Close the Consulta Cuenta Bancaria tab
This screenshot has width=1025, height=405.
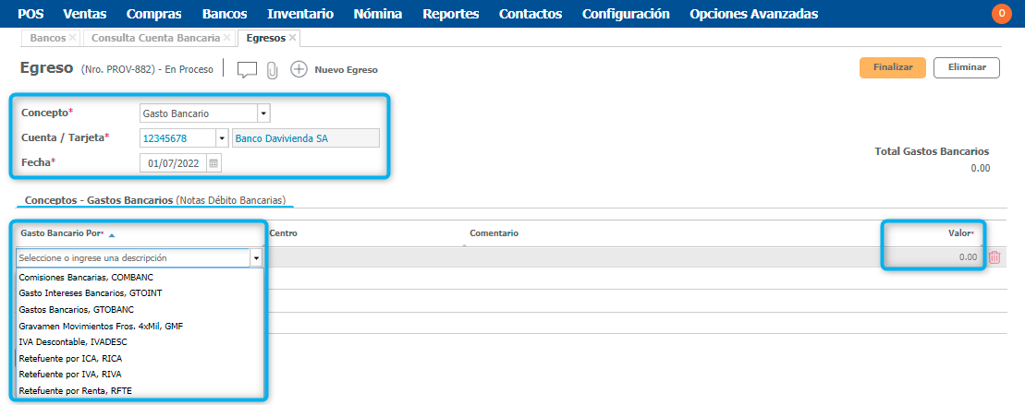pos(227,38)
